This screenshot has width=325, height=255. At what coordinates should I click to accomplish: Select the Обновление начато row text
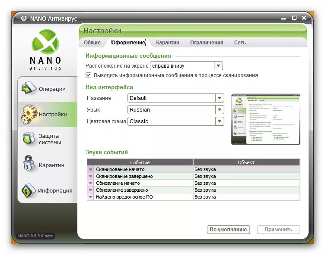(x=118, y=183)
